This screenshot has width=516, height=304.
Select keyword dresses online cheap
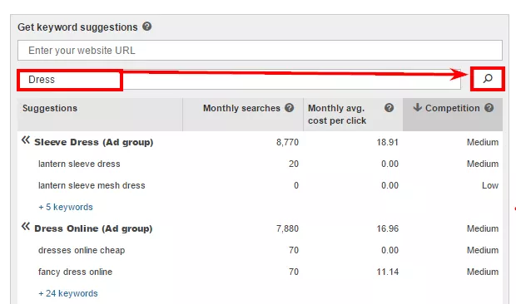(82, 250)
